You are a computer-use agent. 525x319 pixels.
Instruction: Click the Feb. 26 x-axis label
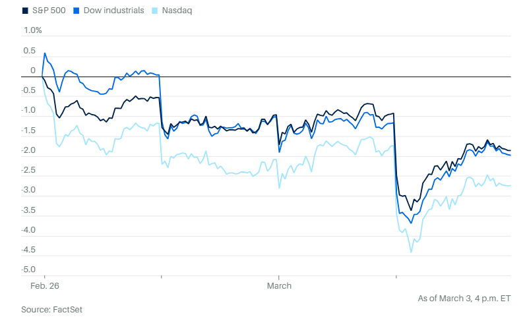[44, 286]
